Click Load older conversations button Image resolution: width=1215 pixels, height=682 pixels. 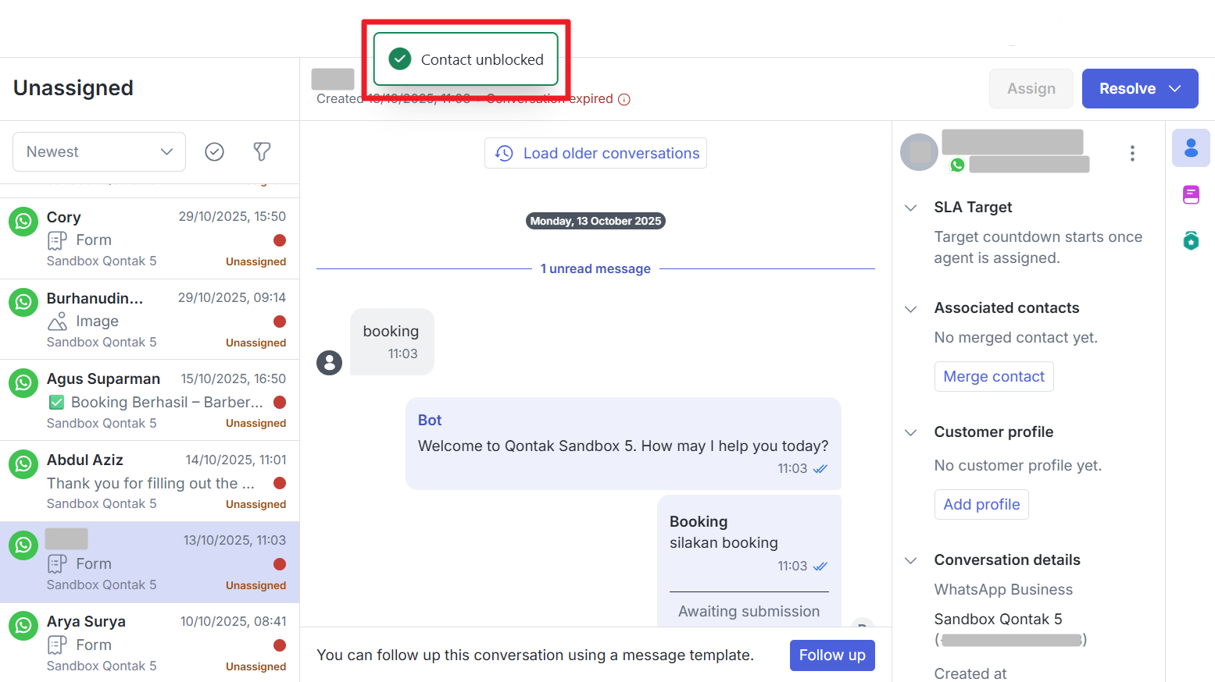coord(595,153)
